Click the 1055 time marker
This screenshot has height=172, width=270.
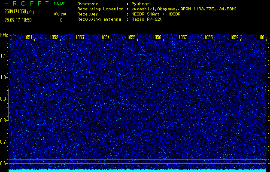[x=131, y=37]
